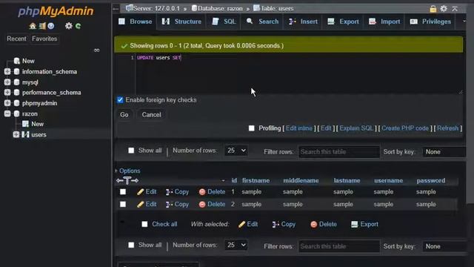Click red Delete icon for row 1
This screenshot has height=267, width=474.
click(x=202, y=192)
